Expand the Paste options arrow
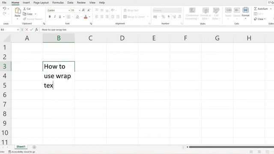 click(18, 19)
